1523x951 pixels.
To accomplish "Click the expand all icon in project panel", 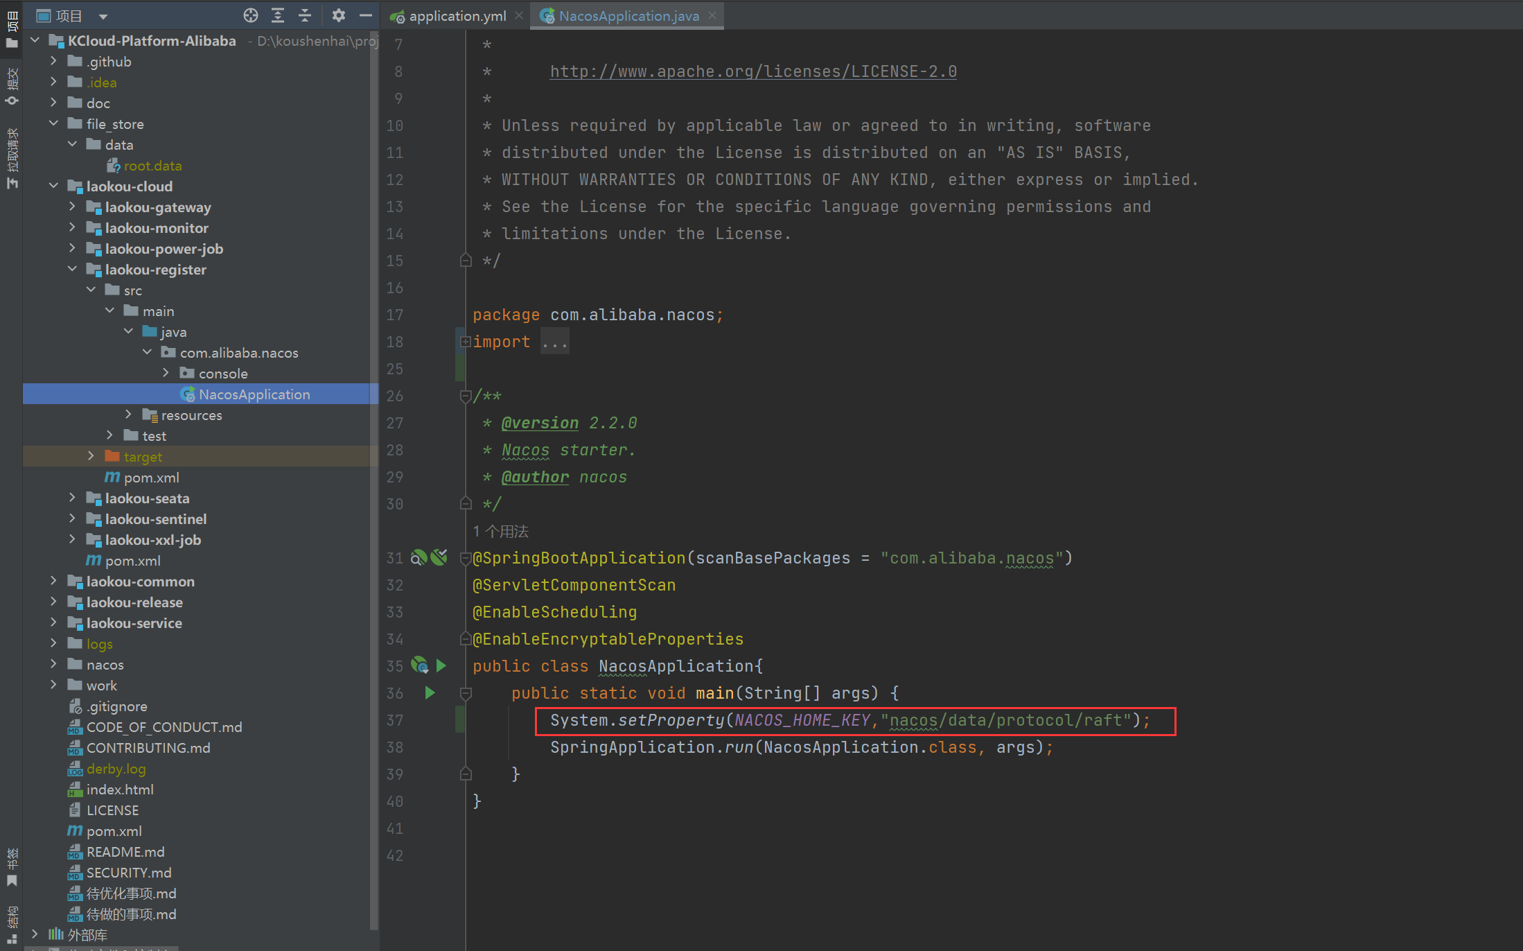I will coord(278,15).
